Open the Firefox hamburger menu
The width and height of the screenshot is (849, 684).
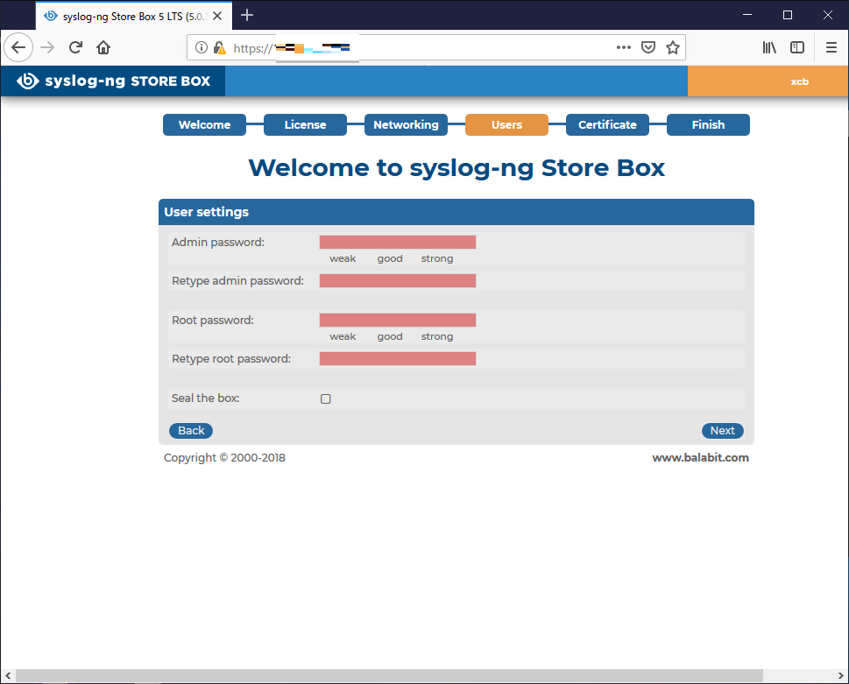tap(831, 47)
